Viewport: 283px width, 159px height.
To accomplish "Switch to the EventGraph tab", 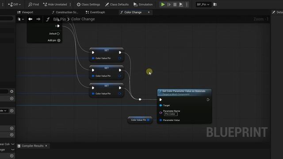I will 96,12.
